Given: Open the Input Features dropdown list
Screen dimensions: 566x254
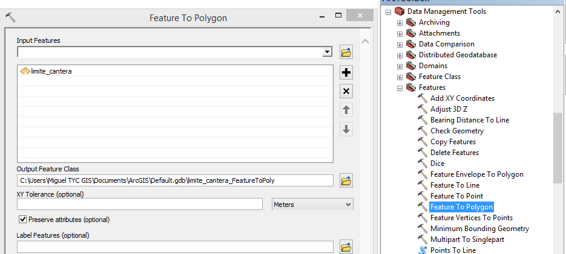Looking at the screenshot, I should (x=327, y=52).
